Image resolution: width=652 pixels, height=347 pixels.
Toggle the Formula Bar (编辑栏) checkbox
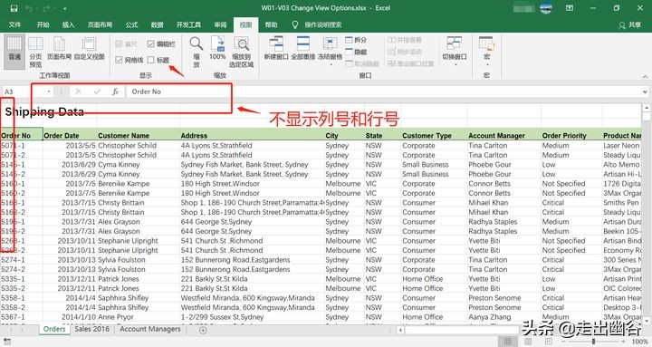150,43
